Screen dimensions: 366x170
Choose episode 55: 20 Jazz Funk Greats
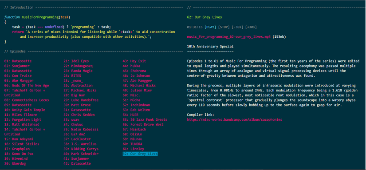145,119
